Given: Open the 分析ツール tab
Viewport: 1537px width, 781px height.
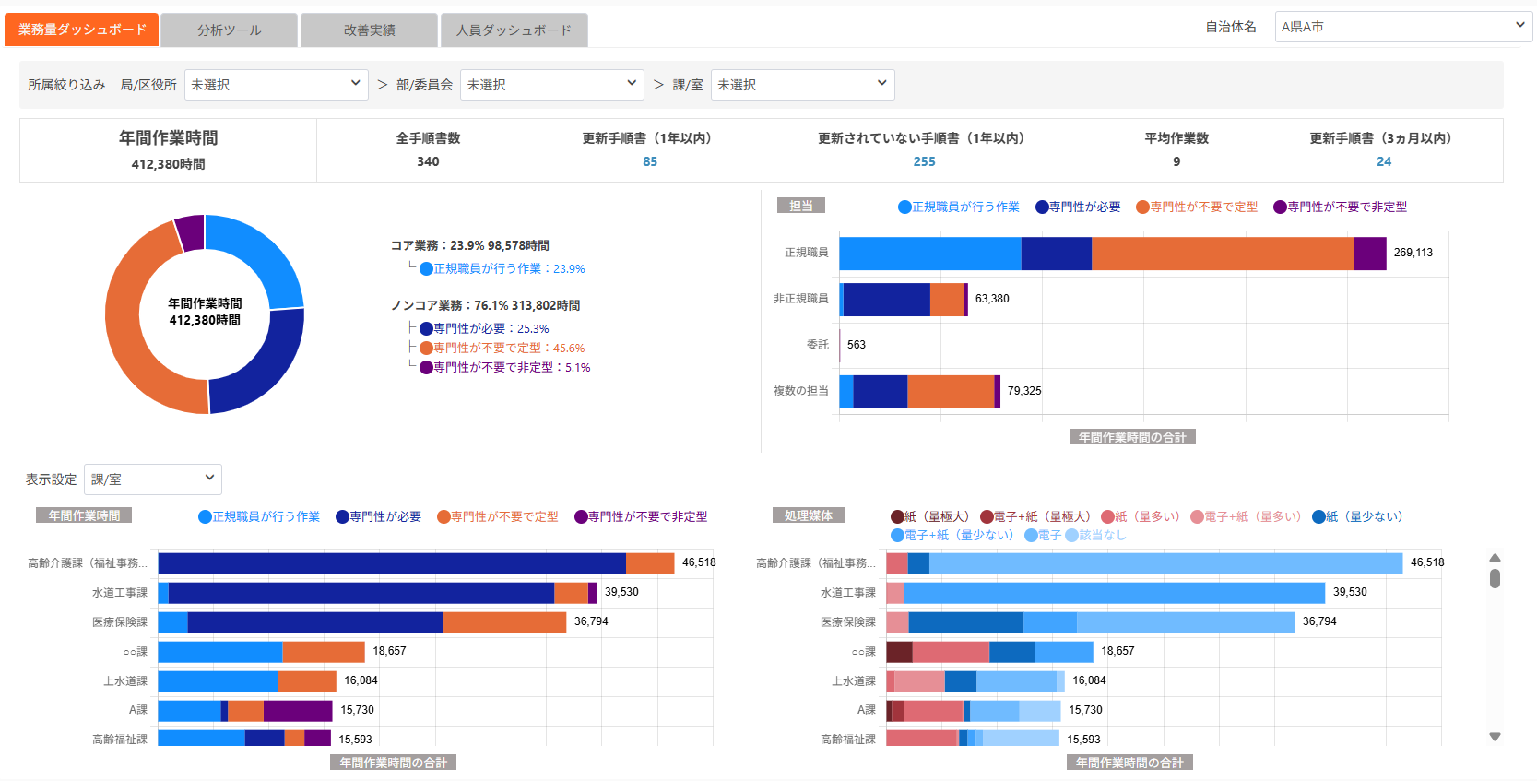Looking at the screenshot, I should (x=229, y=30).
